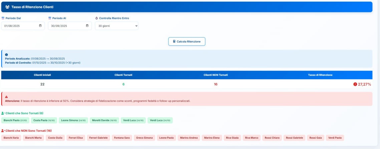The width and height of the screenshot is (380, 149).
Task: Open the date picker in the Periodo Dal field
Action: coord(40,26)
